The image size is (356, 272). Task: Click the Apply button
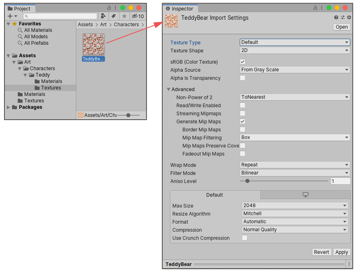point(341,252)
